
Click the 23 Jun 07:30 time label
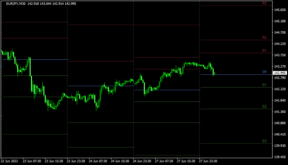tap(32, 161)
